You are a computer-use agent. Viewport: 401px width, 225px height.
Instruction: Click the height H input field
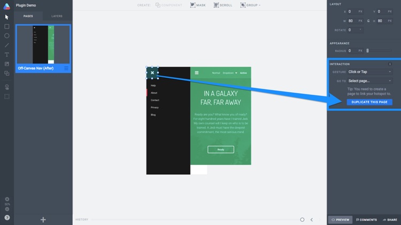(x=385, y=21)
